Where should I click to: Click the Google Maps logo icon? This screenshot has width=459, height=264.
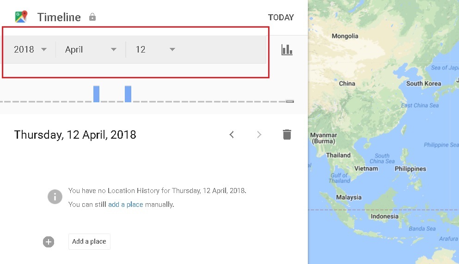coord(21,17)
